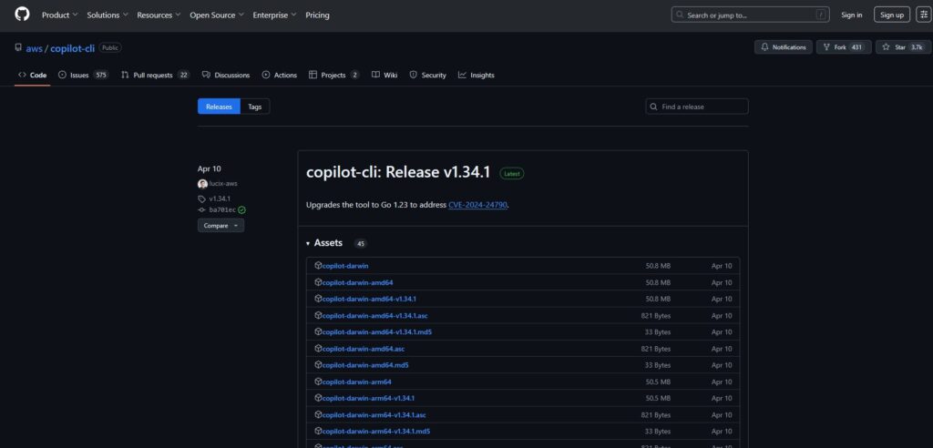Open the v1.34.1 tag link
Screen dimensions: 933x448
220,199
